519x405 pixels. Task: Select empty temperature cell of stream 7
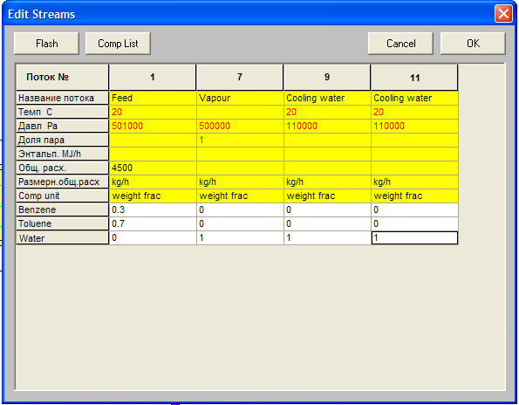(240, 112)
